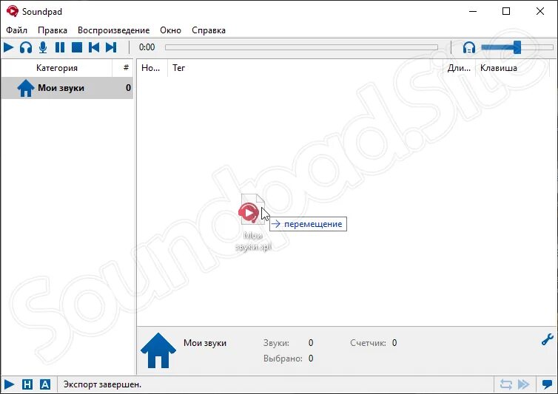The width and height of the screenshot is (558, 394).
Task: Mute speakers with the headphone volume icon
Action: coord(469,47)
